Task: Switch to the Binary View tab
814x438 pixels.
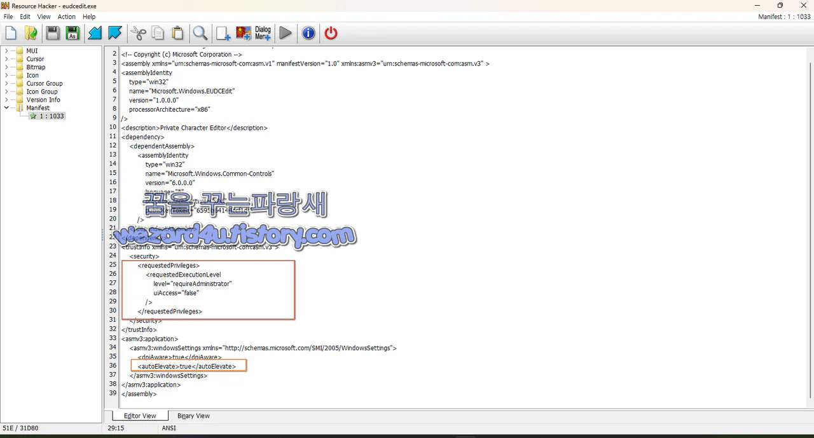Action: pos(193,416)
